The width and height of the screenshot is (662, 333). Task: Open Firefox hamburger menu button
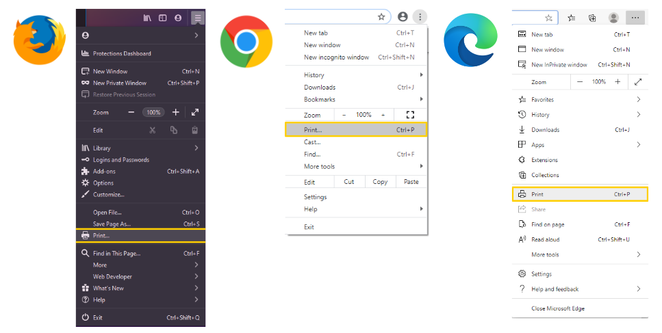(198, 18)
